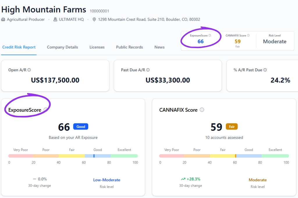Click the 0.0% 30-day change value
Image resolution: width=298 pixels, height=198 pixels.
click(x=42, y=179)
